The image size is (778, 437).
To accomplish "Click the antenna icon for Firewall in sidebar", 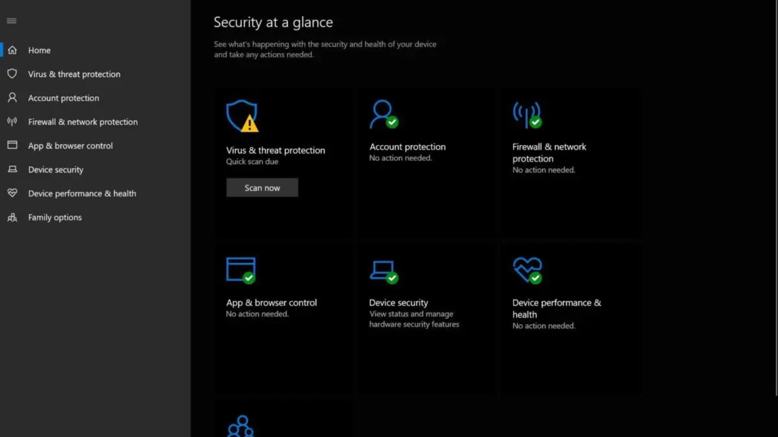I will click(12, 121).
